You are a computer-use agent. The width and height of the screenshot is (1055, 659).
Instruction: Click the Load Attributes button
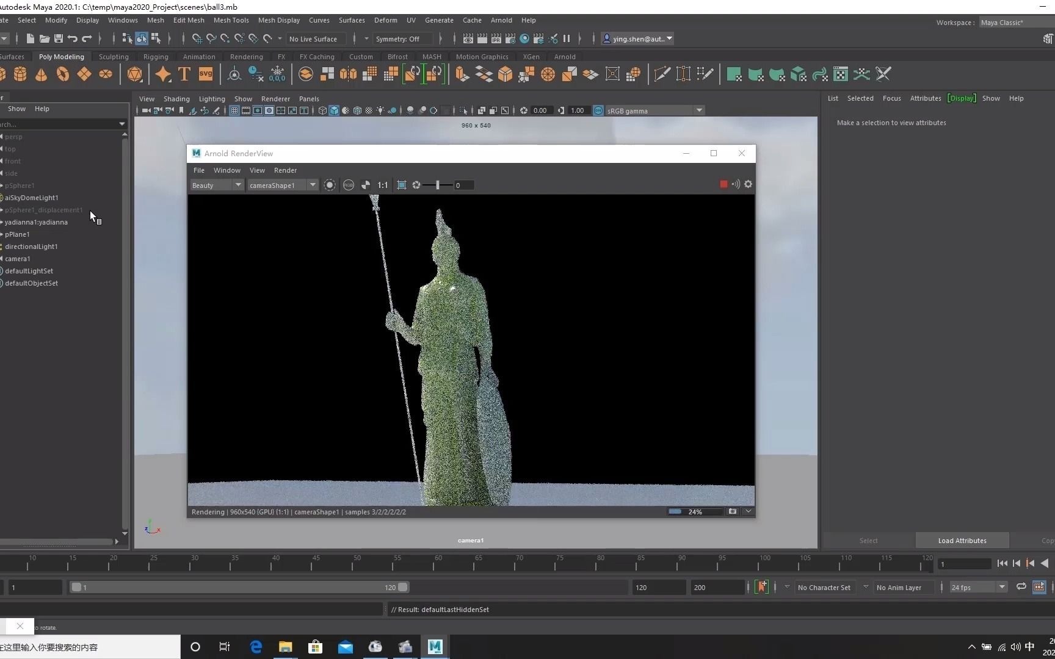point(962,540)
